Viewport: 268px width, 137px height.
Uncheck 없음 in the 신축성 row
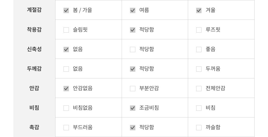coord(66,50)
